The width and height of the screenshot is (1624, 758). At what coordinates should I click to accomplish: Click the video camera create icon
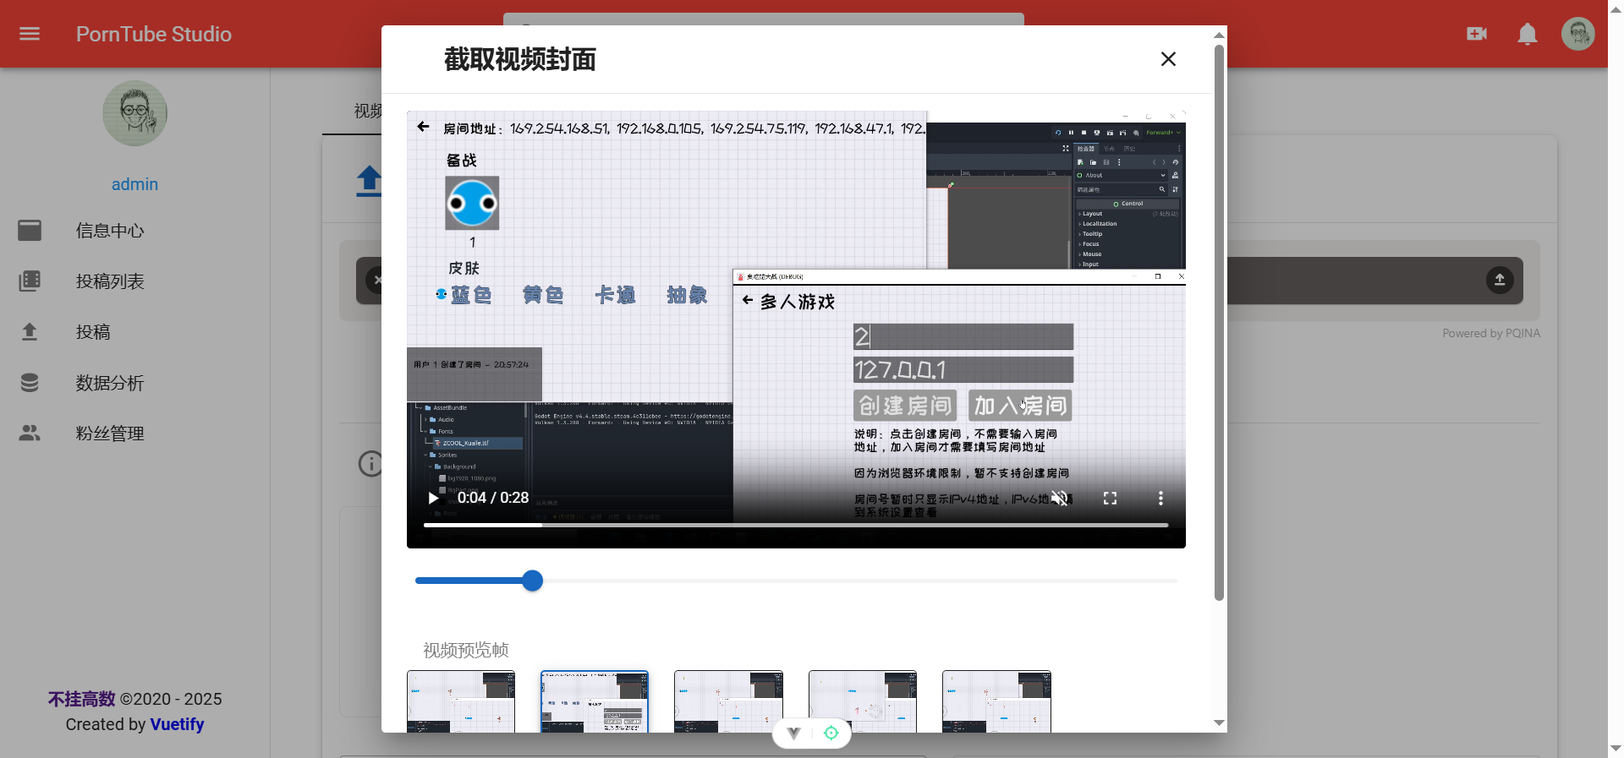tap(1477, 34)
